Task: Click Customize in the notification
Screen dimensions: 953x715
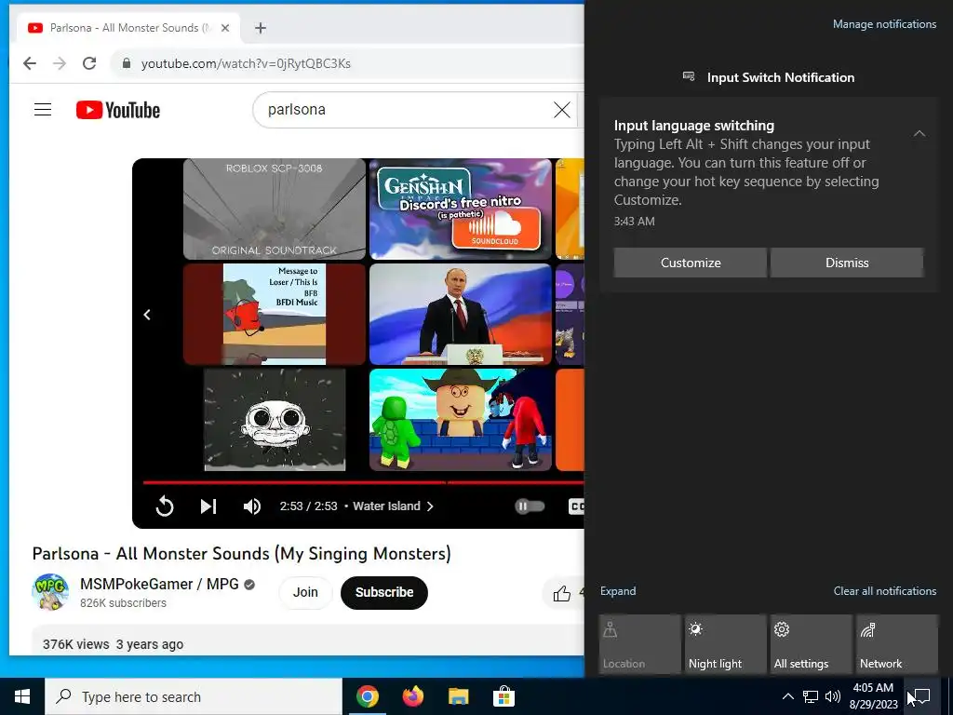Action: pos(691,263)
